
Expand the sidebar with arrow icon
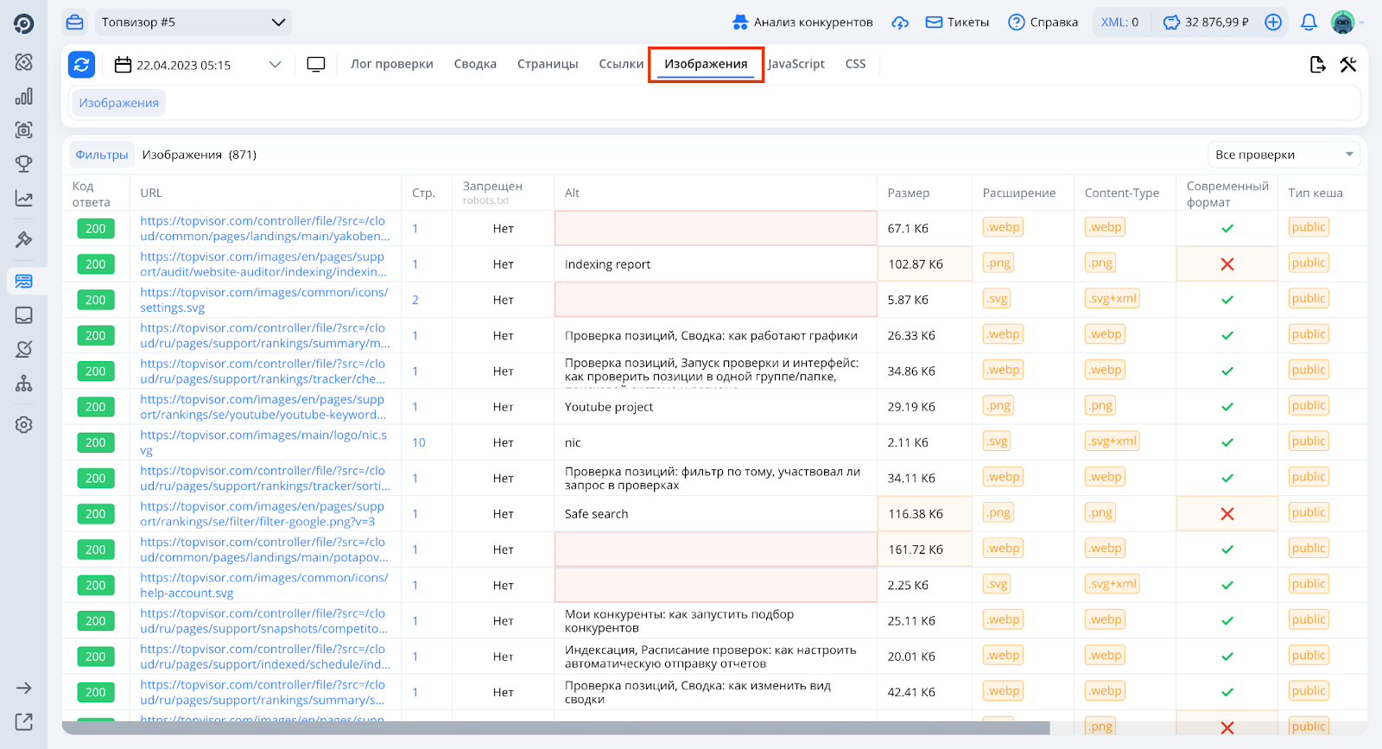24,688
